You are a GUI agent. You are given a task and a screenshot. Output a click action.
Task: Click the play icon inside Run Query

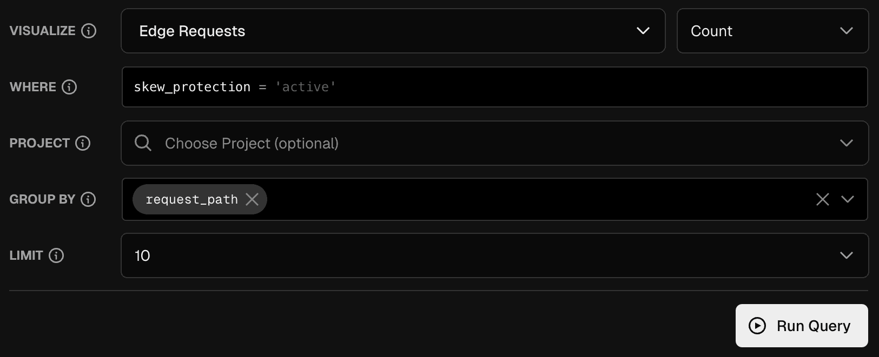[758, 326]
